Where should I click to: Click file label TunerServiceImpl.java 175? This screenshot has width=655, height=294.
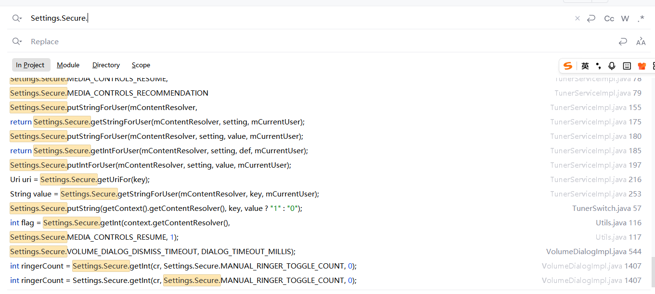tap(596, 122)
